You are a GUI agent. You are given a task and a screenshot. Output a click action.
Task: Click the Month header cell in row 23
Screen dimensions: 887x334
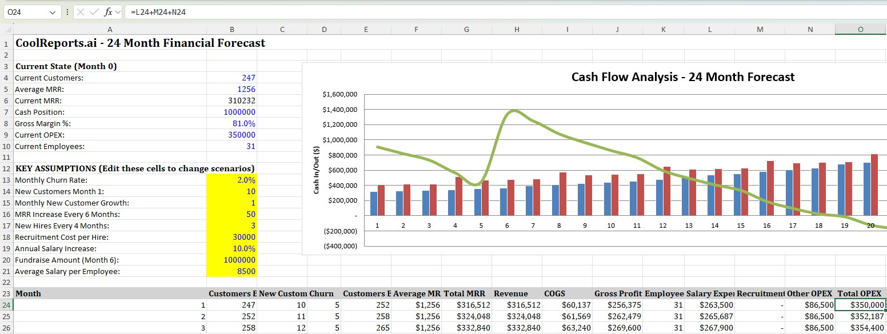coord(110,293)
